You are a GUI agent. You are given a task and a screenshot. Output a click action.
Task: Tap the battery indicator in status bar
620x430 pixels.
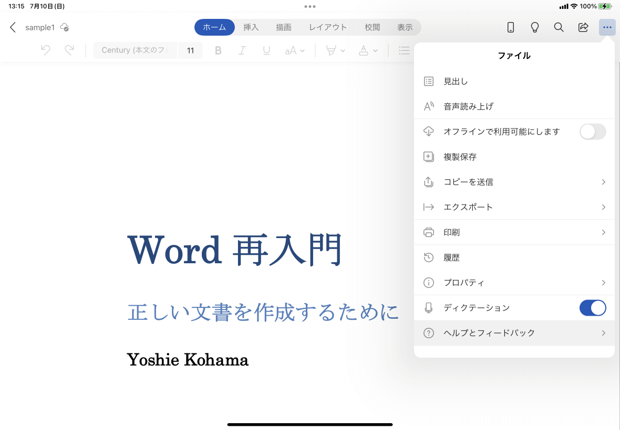point(605,6)
